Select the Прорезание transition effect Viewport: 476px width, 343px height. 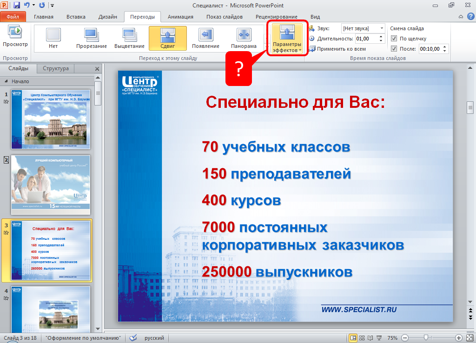click(92, 38)
